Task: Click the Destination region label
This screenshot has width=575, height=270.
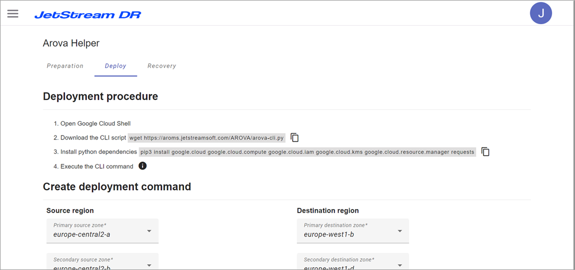Action: coord(328,211)
